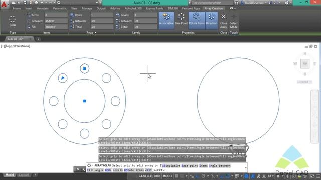
Task: Toggle MODEL space button in status bar
Action: 167,176
